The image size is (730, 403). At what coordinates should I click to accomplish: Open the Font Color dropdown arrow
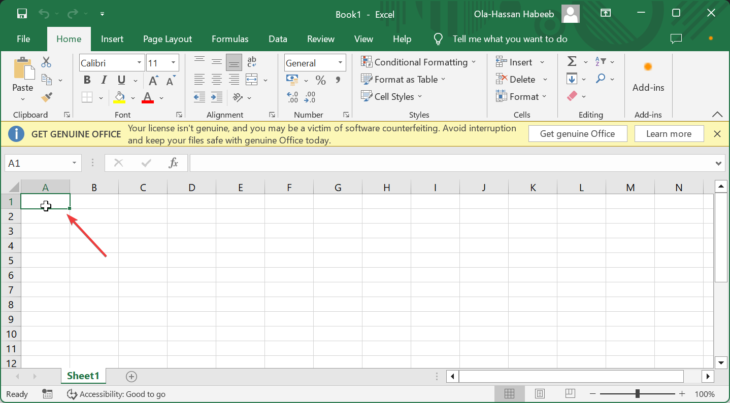[x=161, y=98]
